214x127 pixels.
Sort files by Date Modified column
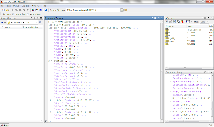coord(32,27)
